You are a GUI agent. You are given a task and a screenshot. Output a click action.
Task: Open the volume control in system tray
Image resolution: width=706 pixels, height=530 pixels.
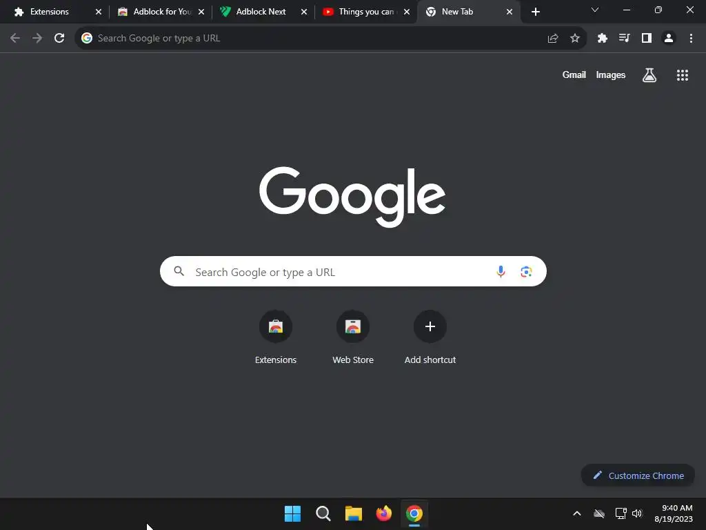coord(637,513)
